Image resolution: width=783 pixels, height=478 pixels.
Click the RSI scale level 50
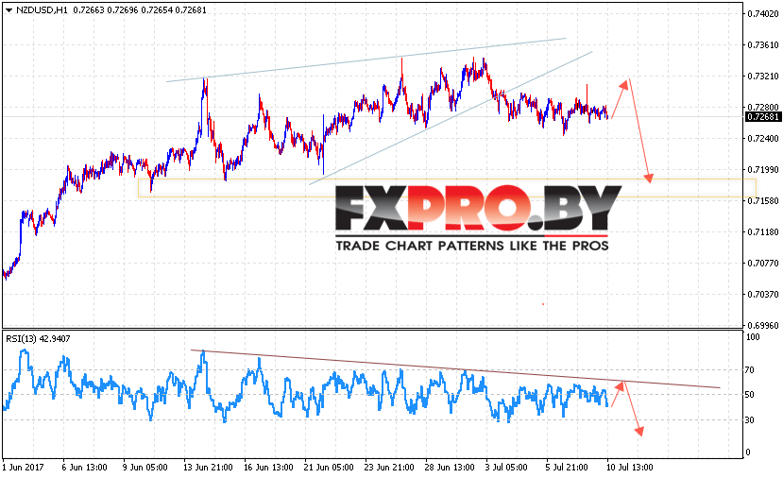tap(750, 395)
